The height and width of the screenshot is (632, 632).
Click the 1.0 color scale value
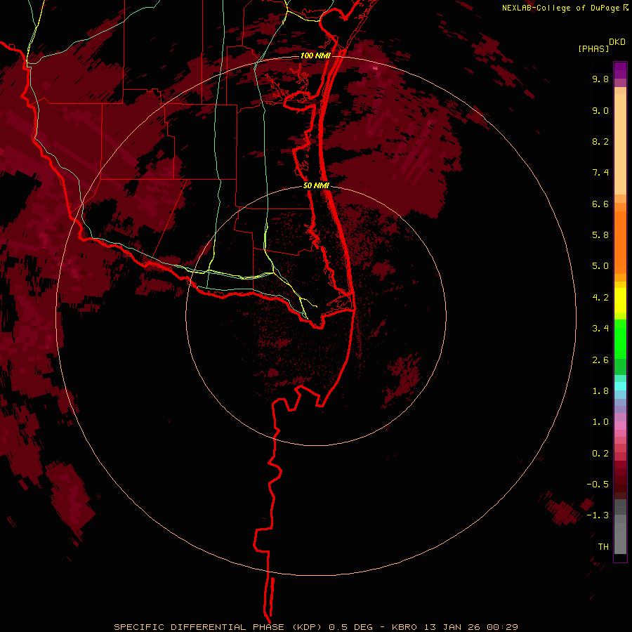[x=600, y=422]
